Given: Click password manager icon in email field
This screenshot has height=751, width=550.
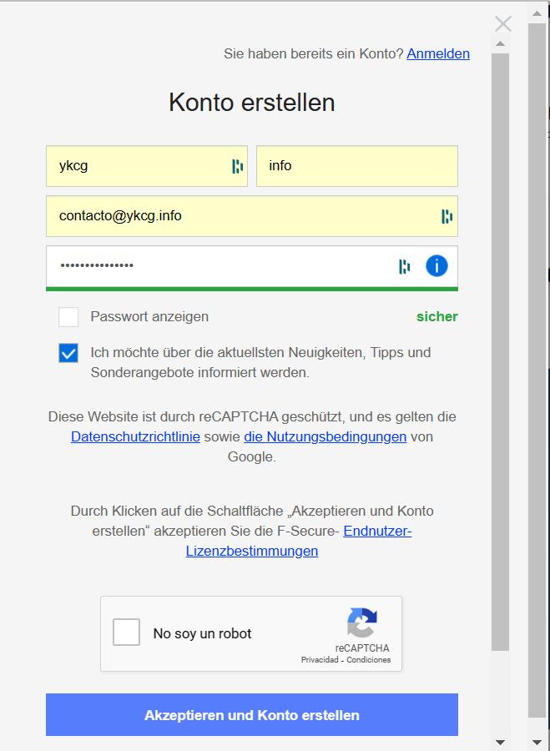Looking at the screenshot, I should (x=447, y=216).
